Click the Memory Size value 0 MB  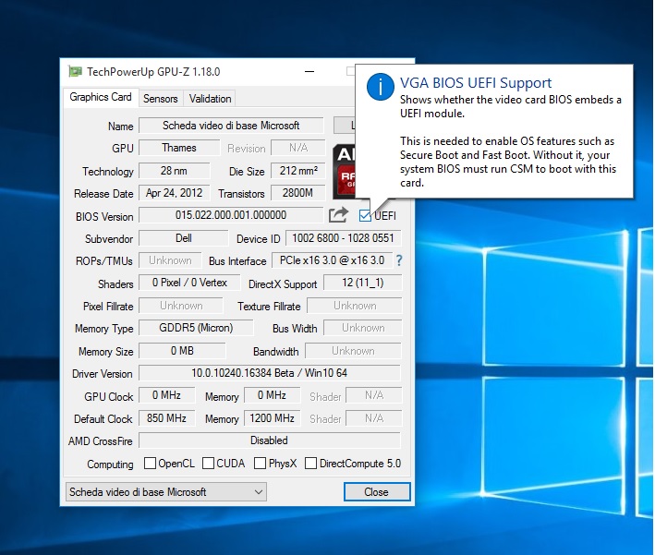point(182,351)
